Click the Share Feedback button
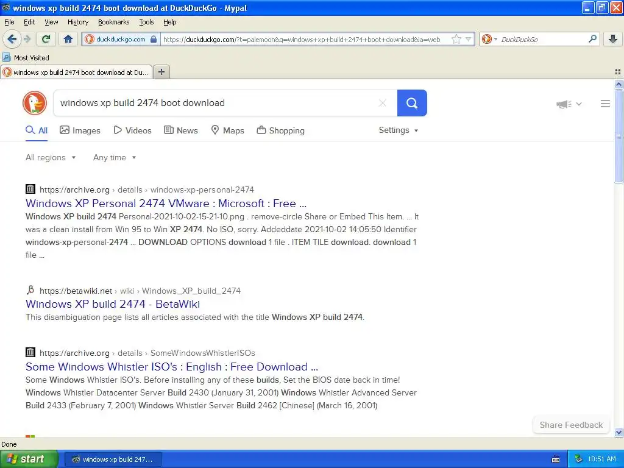The width and height of the screenshot is (624, 468). pos(571,425)
